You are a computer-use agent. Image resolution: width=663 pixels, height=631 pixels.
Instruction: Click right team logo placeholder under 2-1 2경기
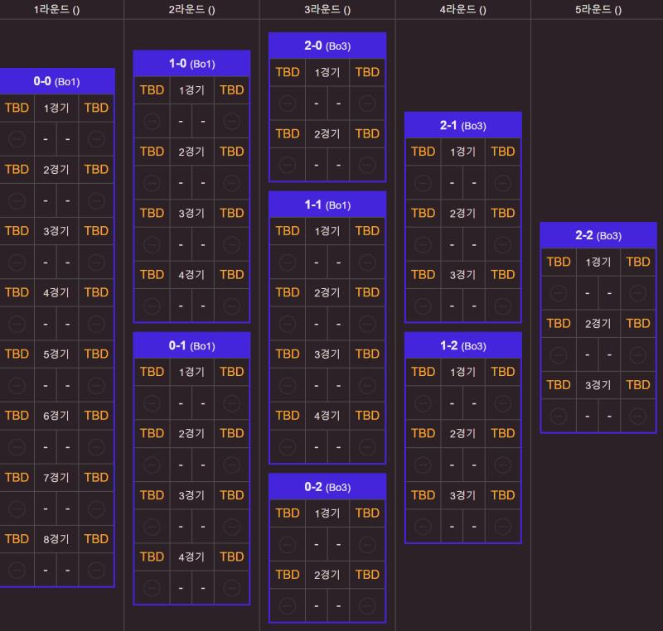503,244
